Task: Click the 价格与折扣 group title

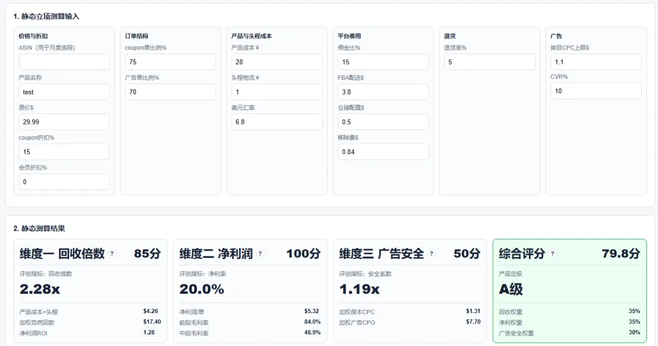Action: click(33, 36)
